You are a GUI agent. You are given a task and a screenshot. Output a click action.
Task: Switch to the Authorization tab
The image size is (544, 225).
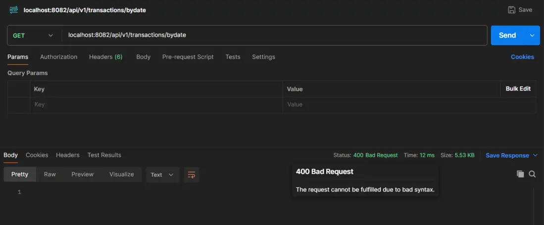click(x=58, y=57)
